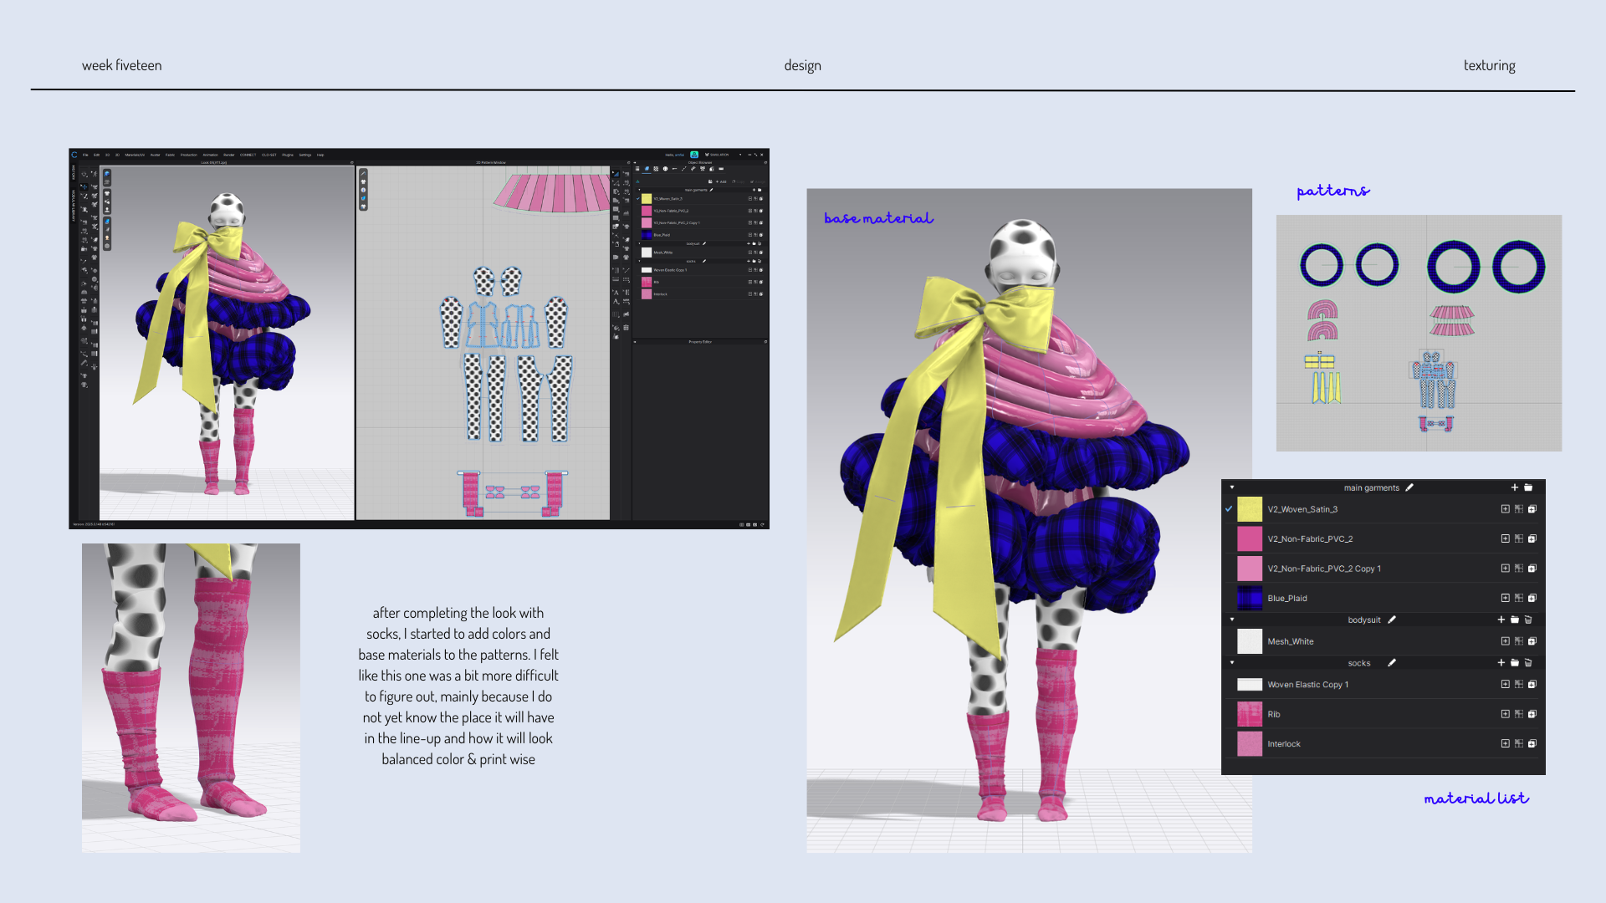Click the 2D Pattern Window title bar
The width and height of the screenshot is (1606, 903).
coord(491,162)
